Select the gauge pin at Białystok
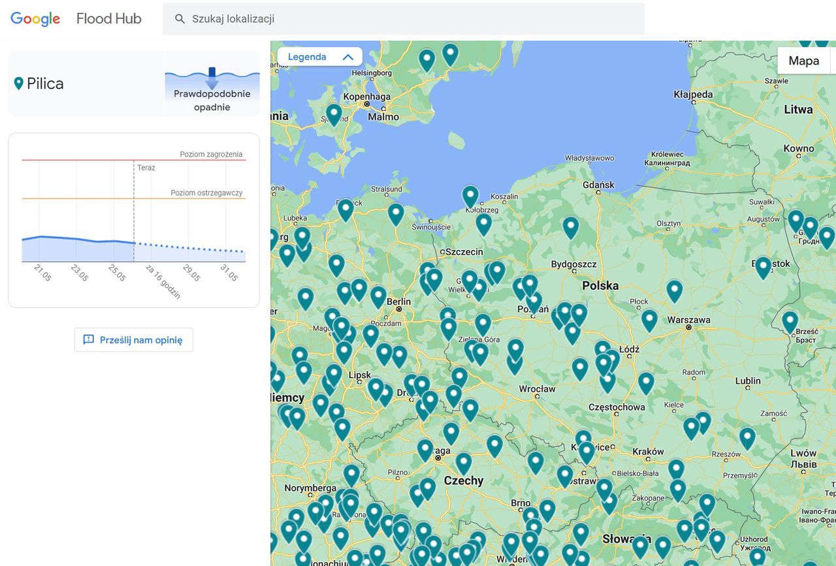The image size is (836, 566). tap(763, 267)
